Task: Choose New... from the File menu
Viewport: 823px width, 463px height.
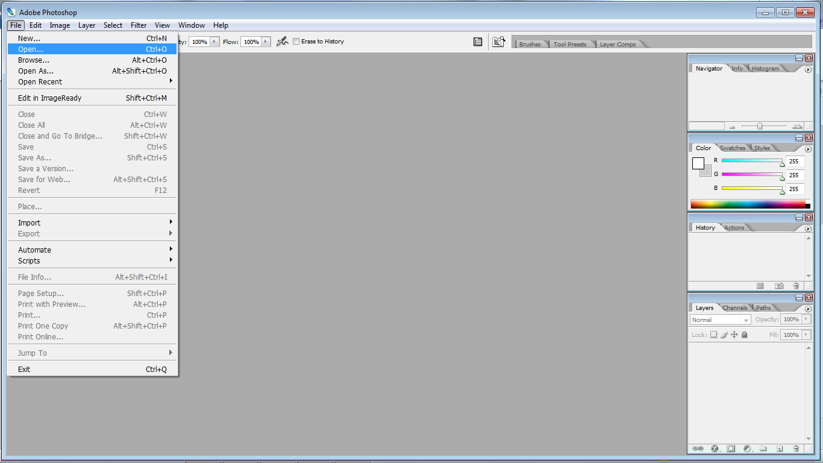Action: point(92,39)
